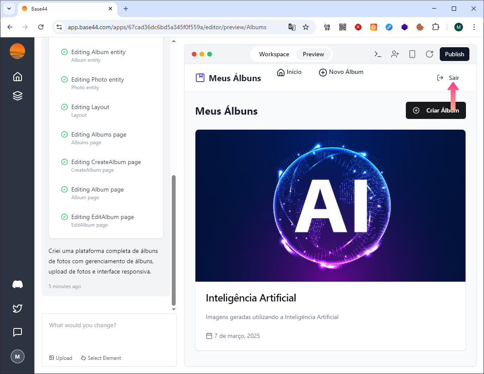The height and width of the screenshot is (374, 484).
Task: Click Novo Álbum navigation link
Action: pos(341,72)
